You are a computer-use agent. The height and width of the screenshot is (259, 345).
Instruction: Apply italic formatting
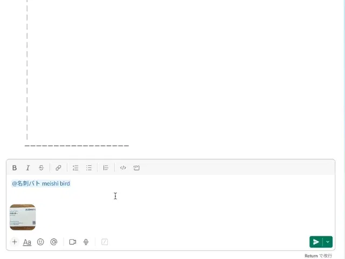(28, 168)
